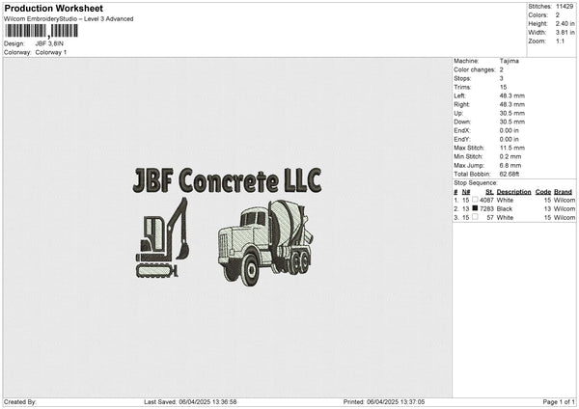Viewport: 579px width, 409px height.
Task: Click the white swatch in stop sequence row 1
Action: (x=475, y=200)
